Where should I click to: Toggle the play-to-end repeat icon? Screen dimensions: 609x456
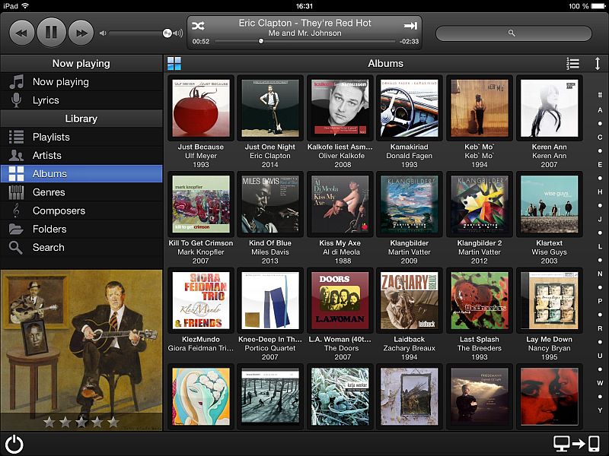[410, 26]
